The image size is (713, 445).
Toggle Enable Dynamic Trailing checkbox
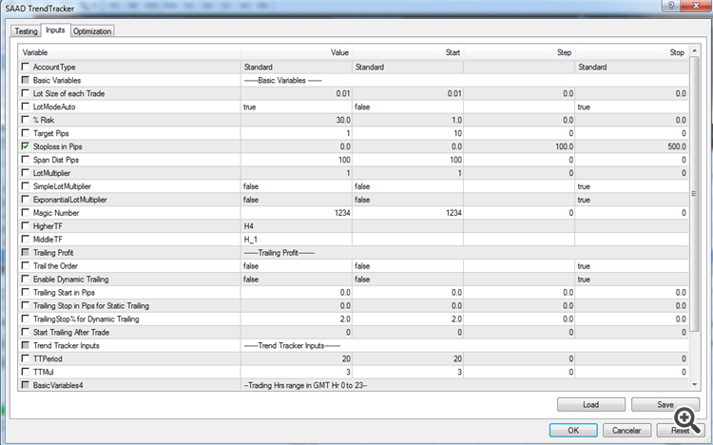[26, 279]
